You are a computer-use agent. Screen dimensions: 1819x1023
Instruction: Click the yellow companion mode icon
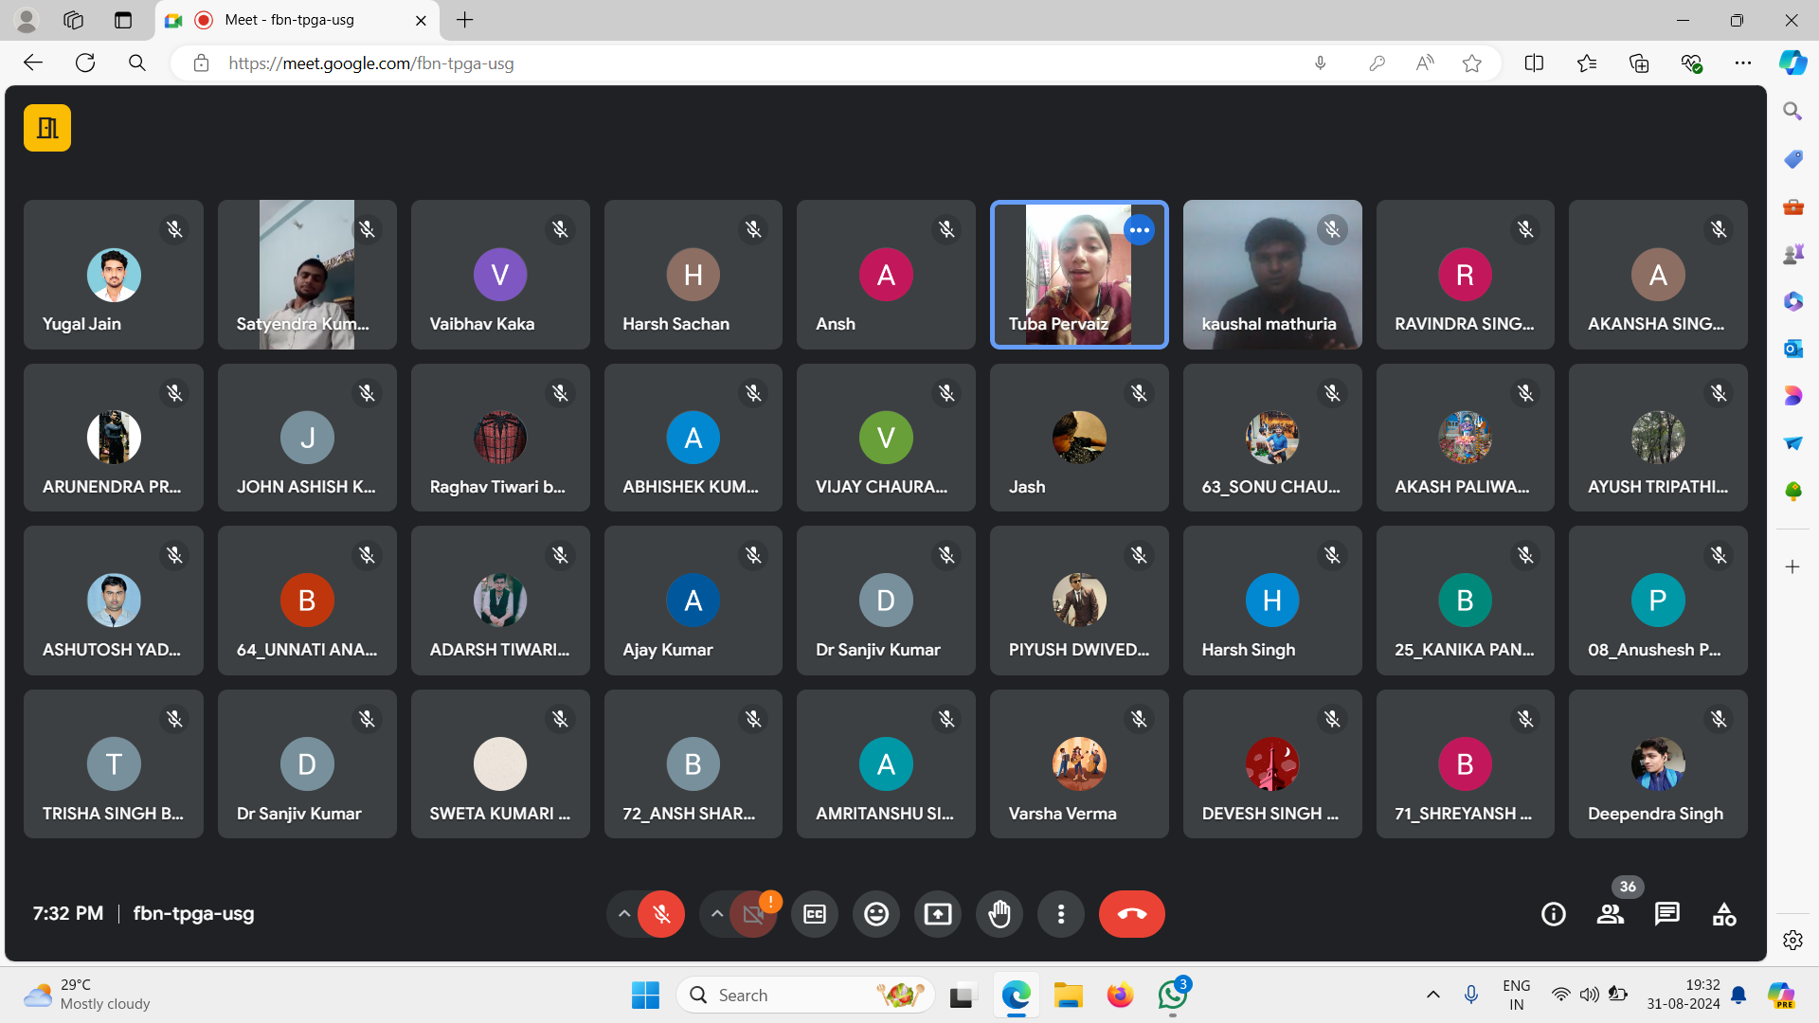tap(47, 128)
